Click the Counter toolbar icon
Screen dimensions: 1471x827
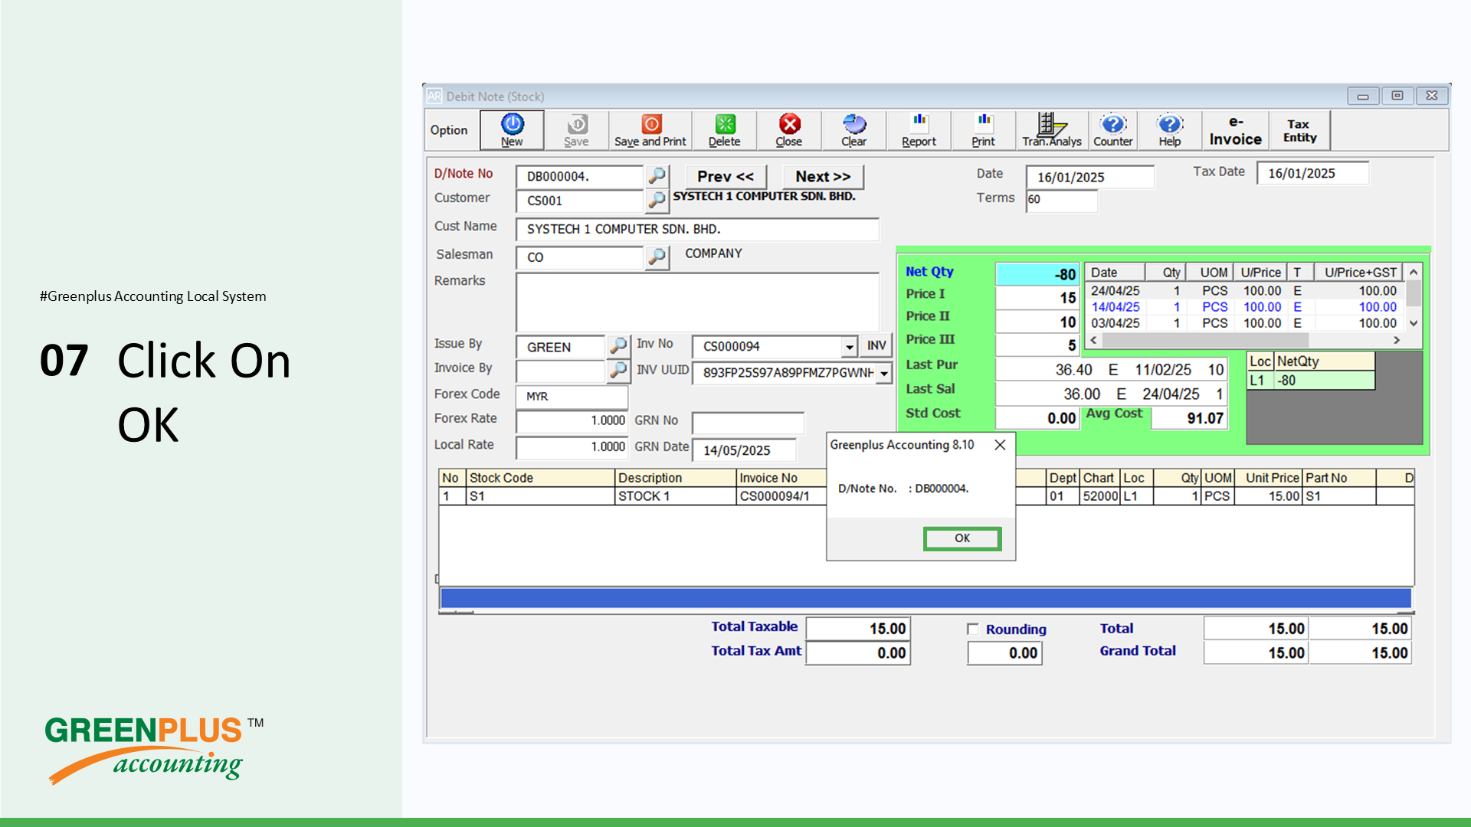[1112, 130]
